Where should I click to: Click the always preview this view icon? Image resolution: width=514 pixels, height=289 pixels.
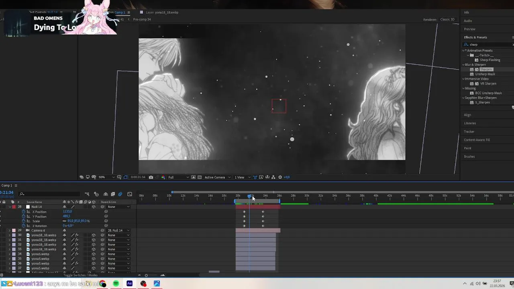pos(82,177)
